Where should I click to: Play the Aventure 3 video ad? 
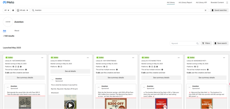70,105
